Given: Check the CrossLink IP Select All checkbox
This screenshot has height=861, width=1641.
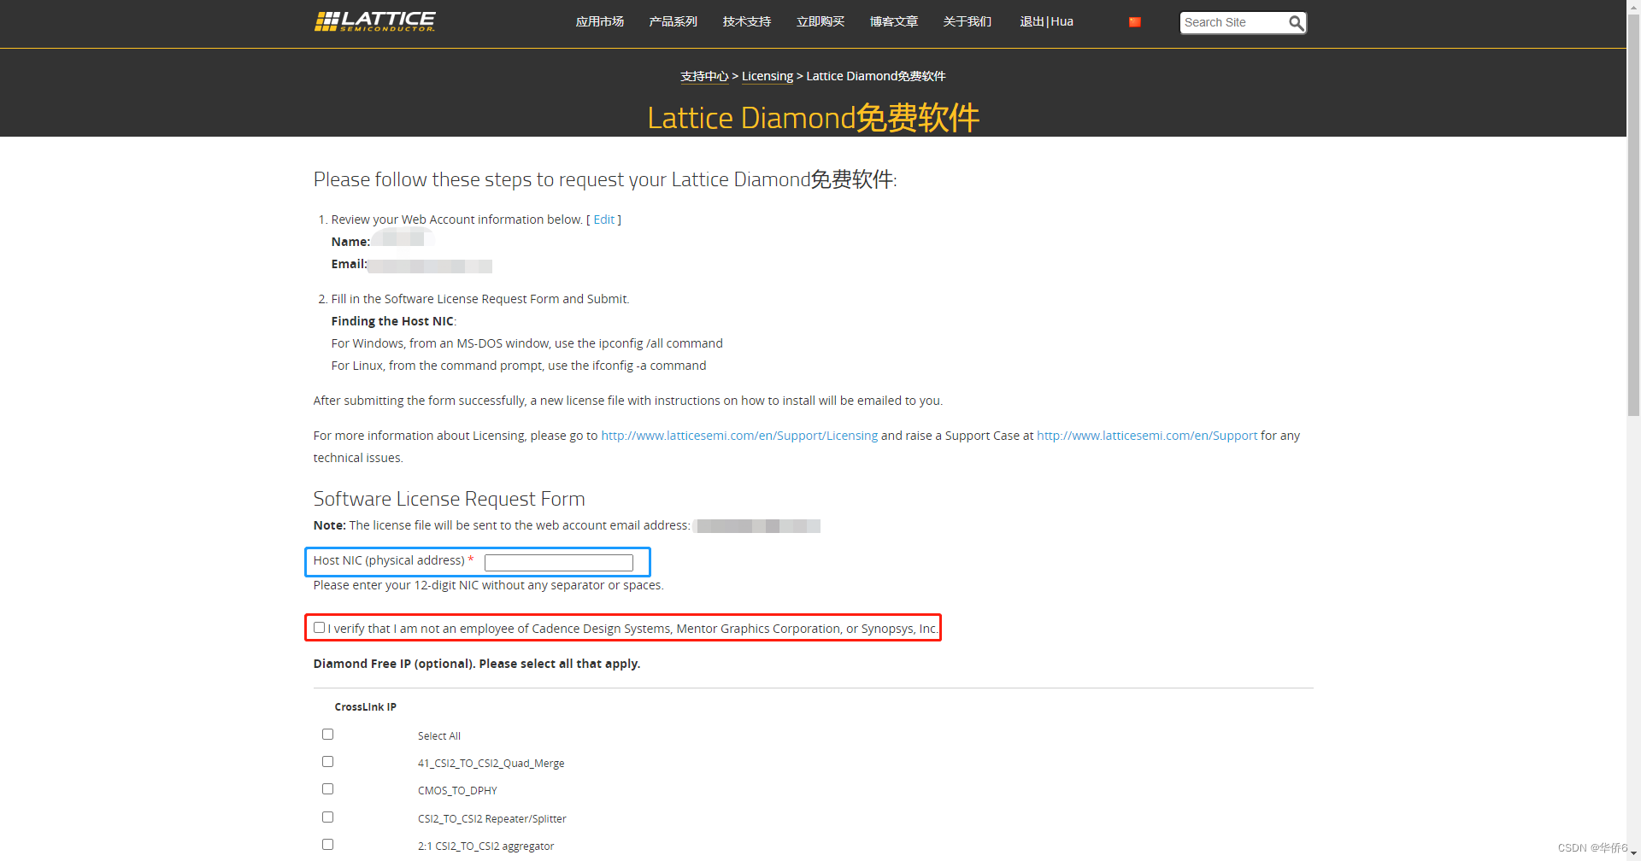Looking at the screenshot, I should click(x=327, y=735).
